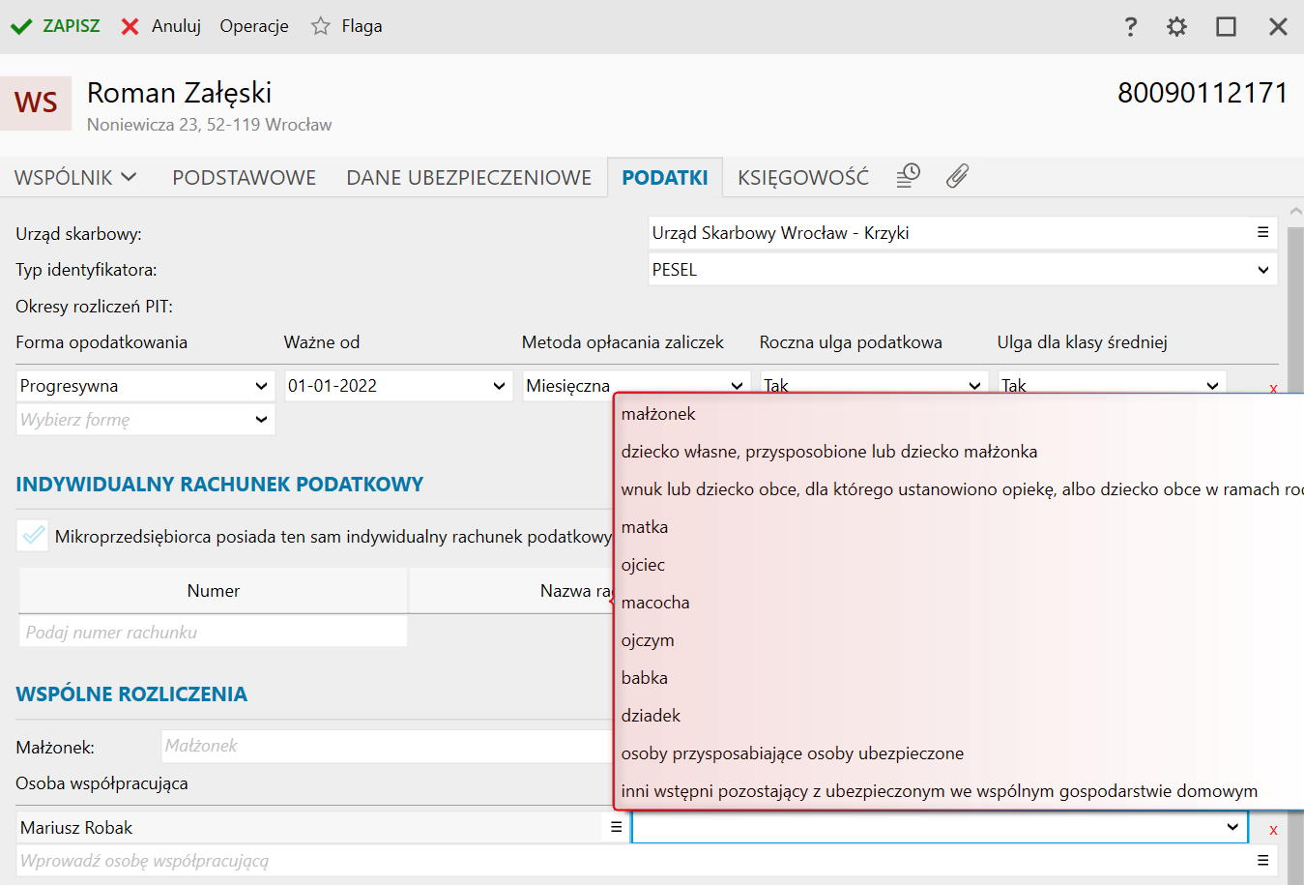Remove the PIT period row with red x
This screenshot has width=1304, height=885.
(1273, 388)
